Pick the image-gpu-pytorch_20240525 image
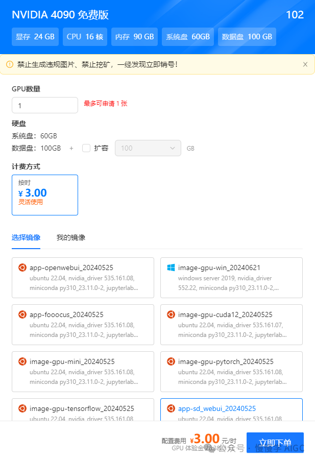The width and height of the screenshot is (315, 461). 231,372
